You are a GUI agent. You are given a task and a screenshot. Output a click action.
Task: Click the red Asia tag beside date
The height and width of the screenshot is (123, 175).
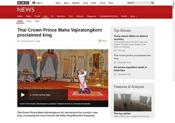pyautogui.click(x=38, y=41)
